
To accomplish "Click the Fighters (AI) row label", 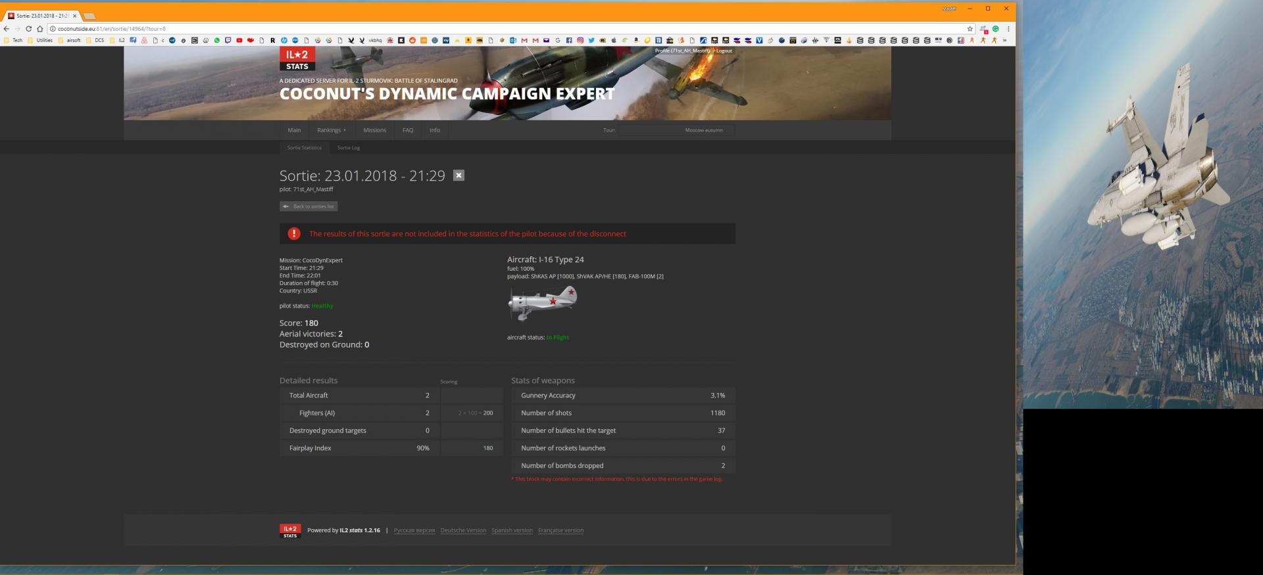I will [317, 413].
